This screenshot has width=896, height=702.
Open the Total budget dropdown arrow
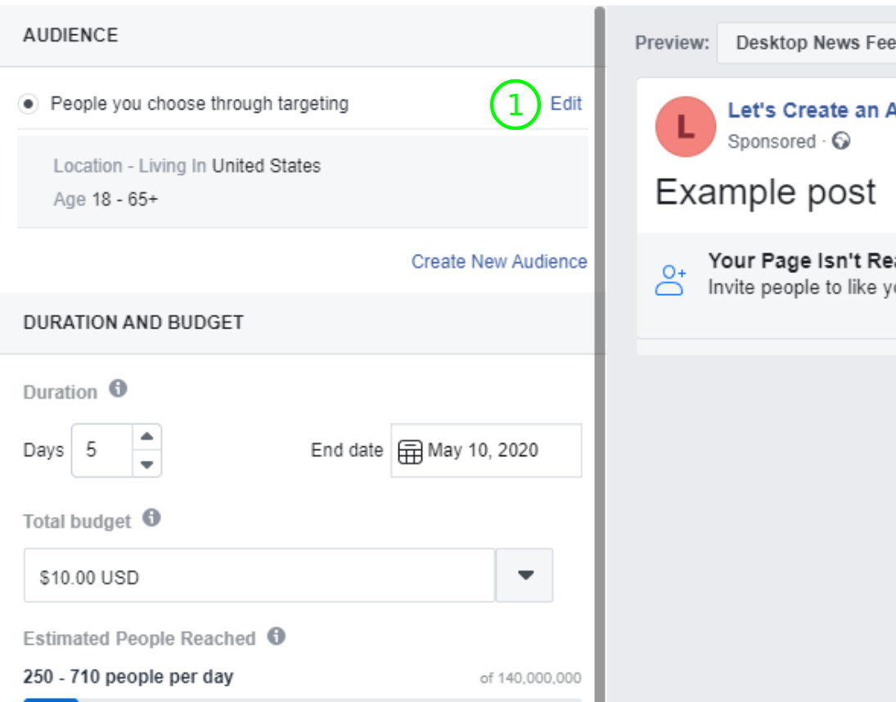(x=525, y=575)
